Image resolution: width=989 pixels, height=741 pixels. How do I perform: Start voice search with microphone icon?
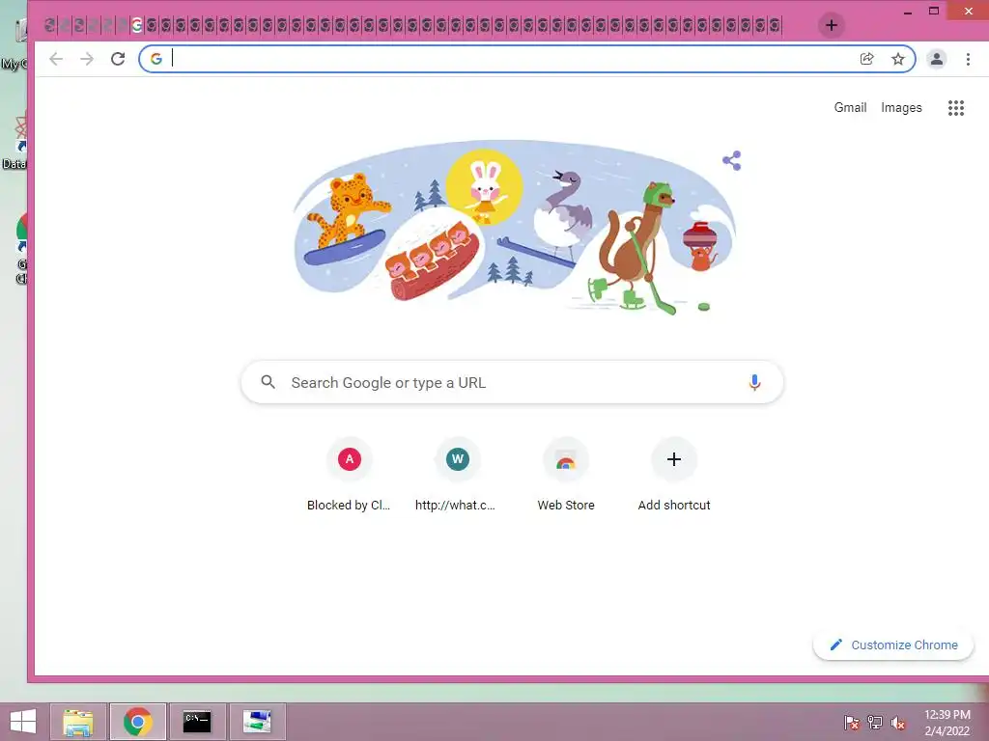[x=754, y=382]
